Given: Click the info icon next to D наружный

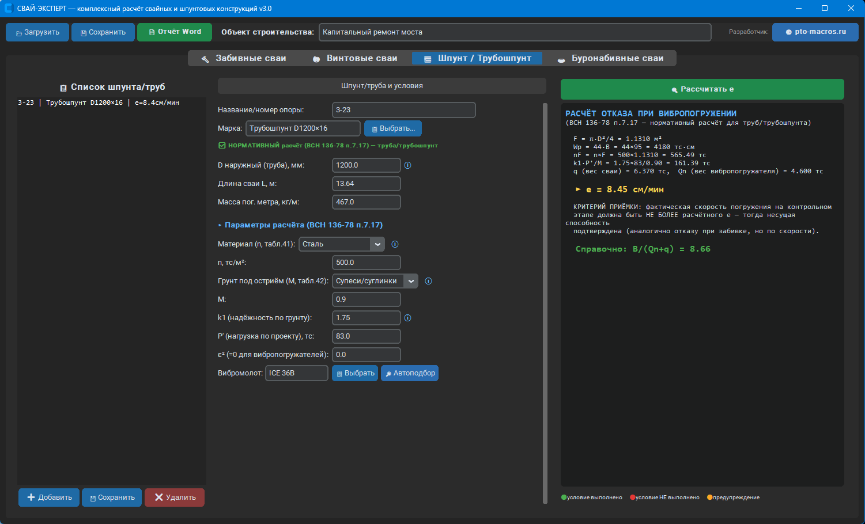Looking at the screenshot, I should 407,165.
